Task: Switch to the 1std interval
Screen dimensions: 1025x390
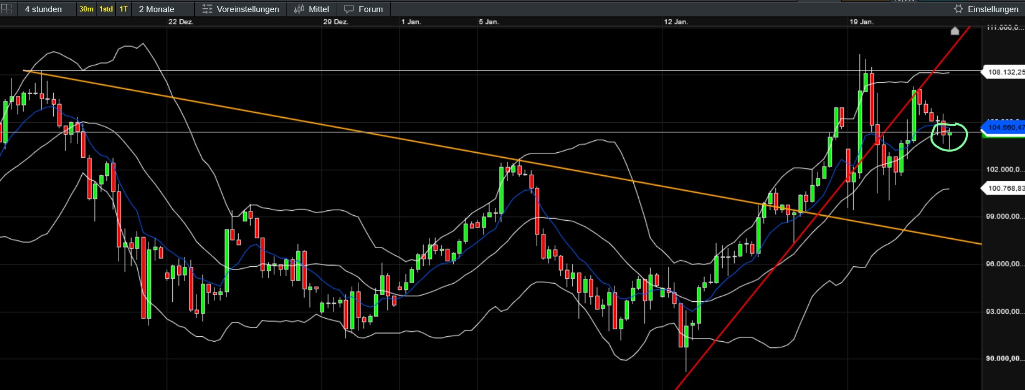Action: coord(106,9)
